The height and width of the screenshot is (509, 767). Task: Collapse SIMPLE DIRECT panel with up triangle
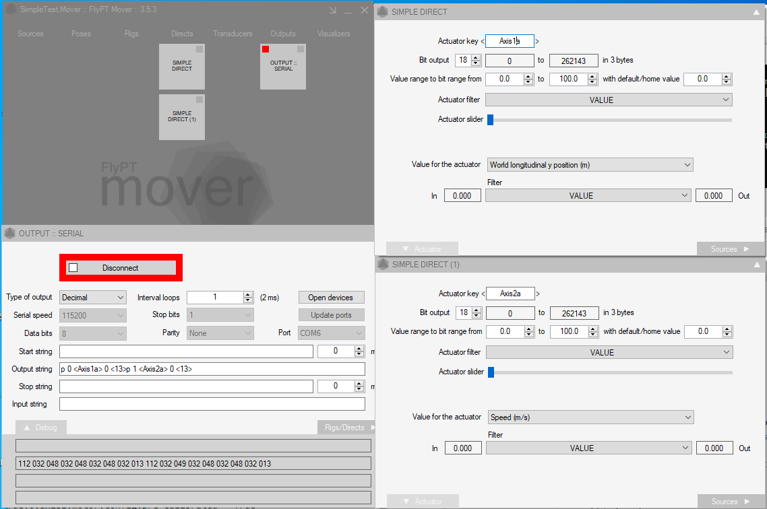coord(756,12)
